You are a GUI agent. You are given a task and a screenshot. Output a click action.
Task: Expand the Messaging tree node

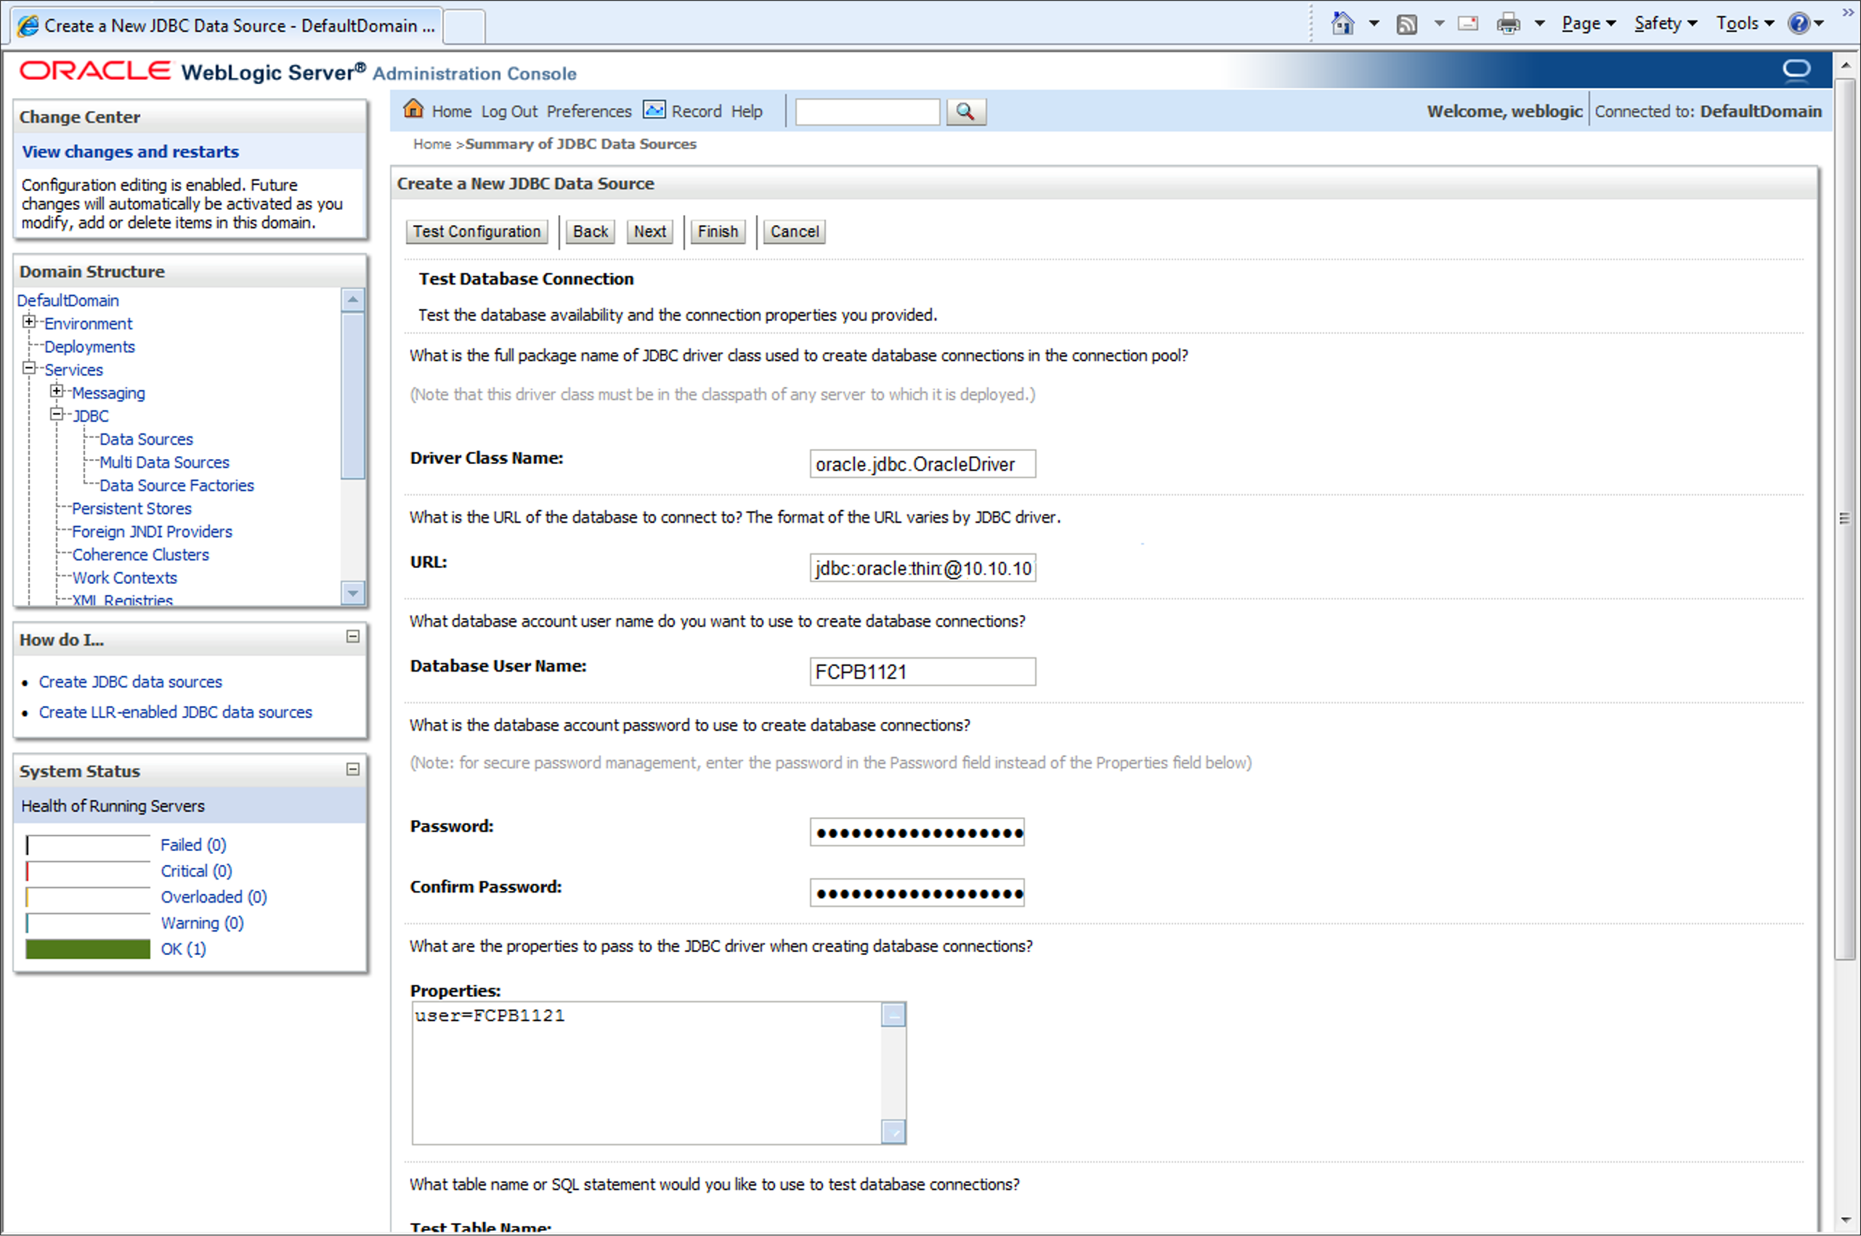pos(57,391)
